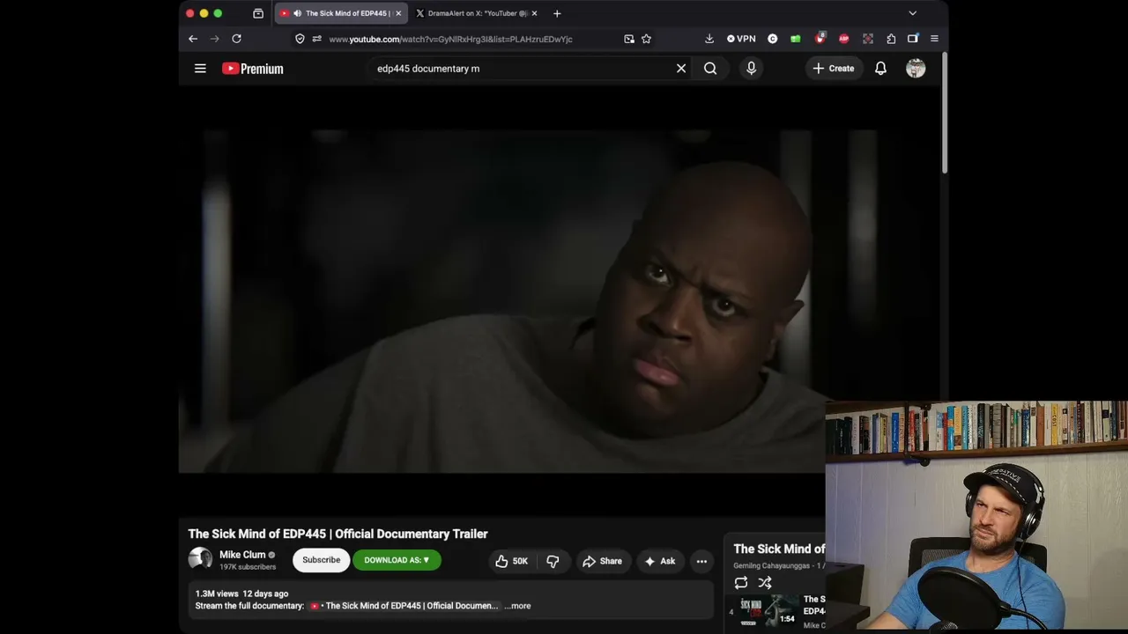The height and width of the screenshot is (634, 1128).
Task: Dislike the video
Action: 553,561
